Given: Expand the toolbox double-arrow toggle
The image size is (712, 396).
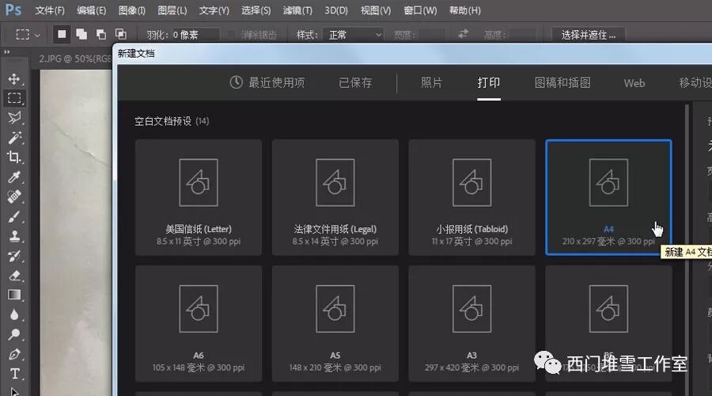Looking at the screenshot, I should tap(7, 52).
